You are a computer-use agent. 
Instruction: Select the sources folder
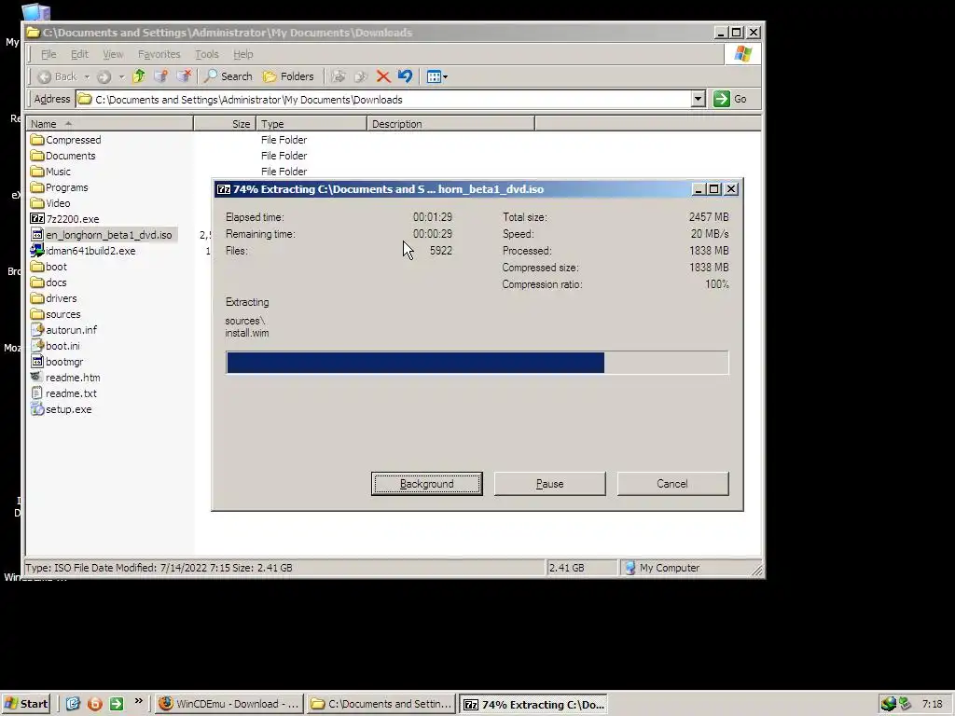(x=56, y=314)
